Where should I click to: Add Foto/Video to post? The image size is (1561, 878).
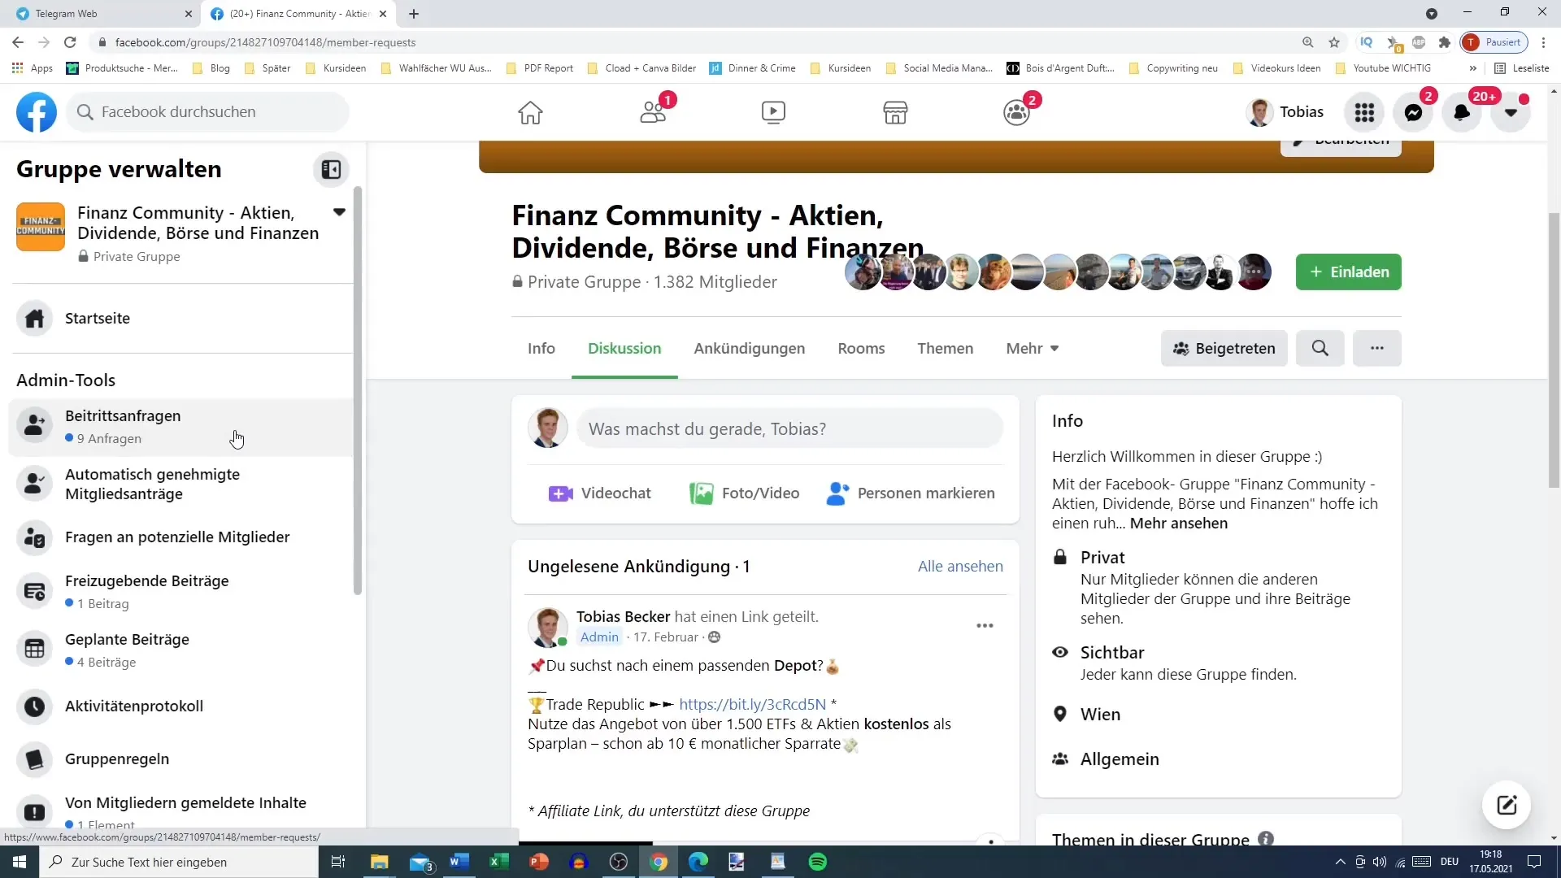[744, 493]
